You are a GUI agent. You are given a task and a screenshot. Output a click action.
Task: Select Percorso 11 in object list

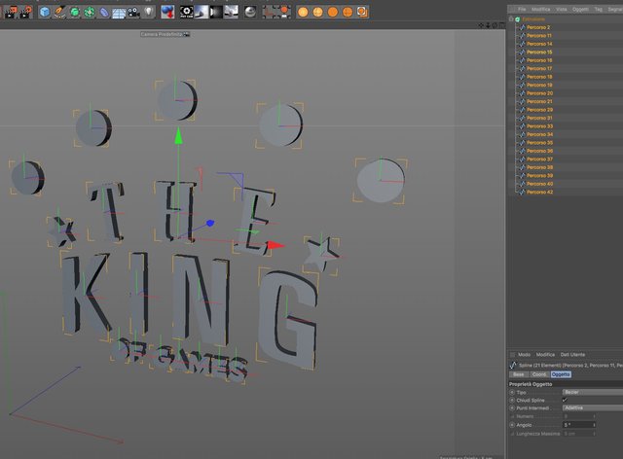click(x=538, y=36)
